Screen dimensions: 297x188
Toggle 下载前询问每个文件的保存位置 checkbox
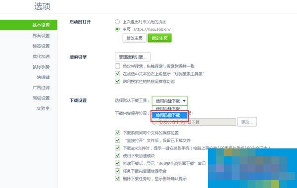[117, 133]
